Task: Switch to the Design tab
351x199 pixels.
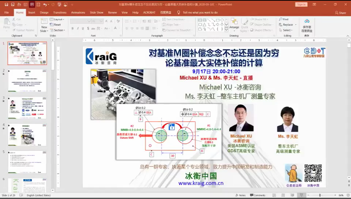Action: [x=44, y=13]
